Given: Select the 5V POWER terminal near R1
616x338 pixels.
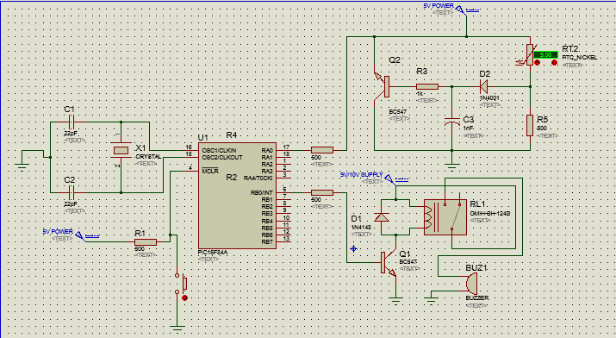Looking at the screenshot, I should (80, 235).
